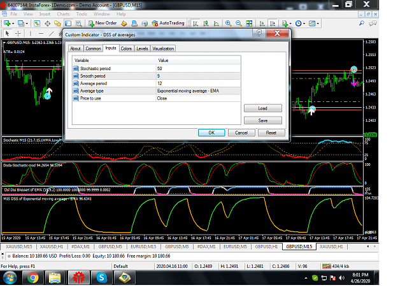Switch to the XAUUSD,M15 chart tab

[x=19, y=247]
